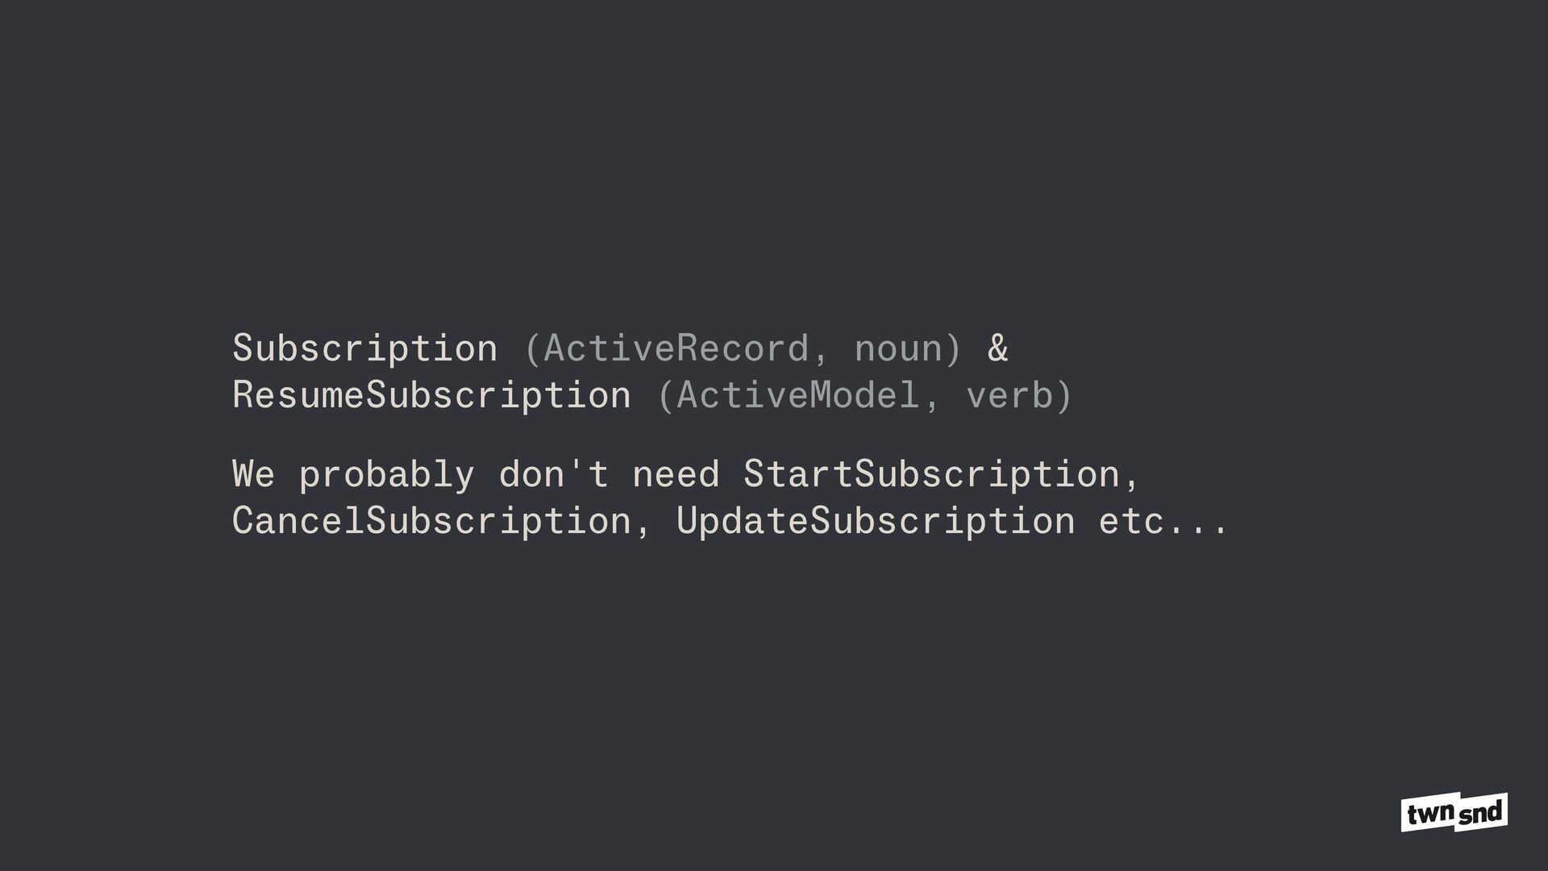Select the 'CancelSubscription,' text
Screen dimensions: 1548x871
pyautogui.click(x=441, y=522)
